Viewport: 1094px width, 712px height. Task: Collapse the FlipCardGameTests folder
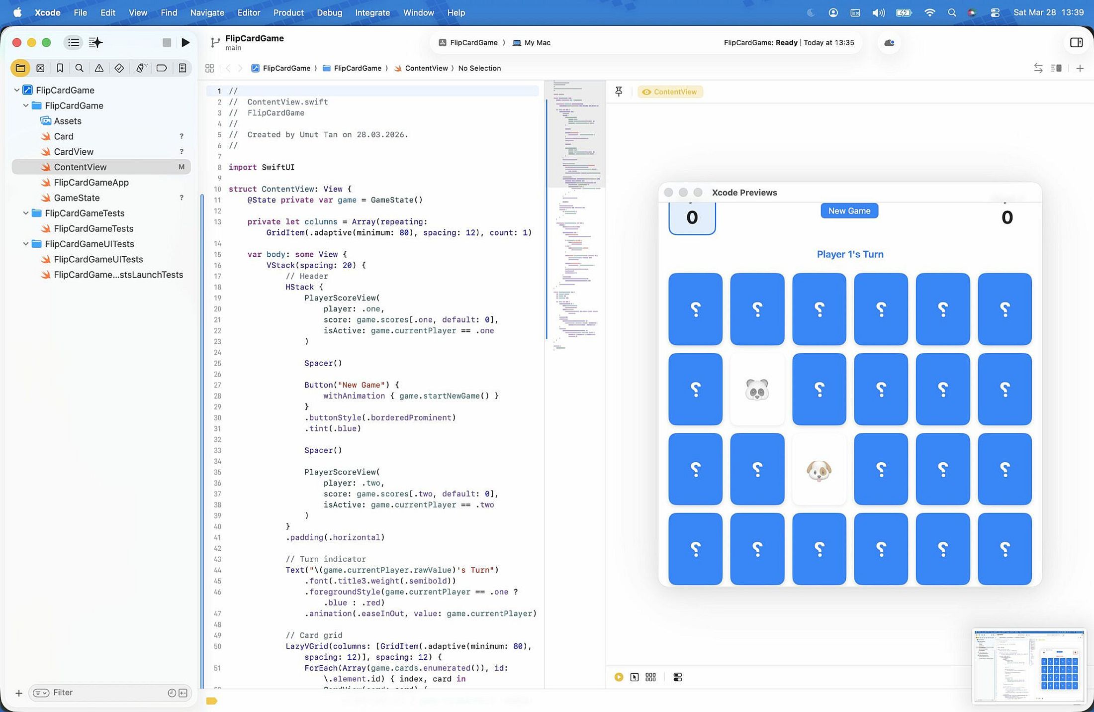(26, 213)
